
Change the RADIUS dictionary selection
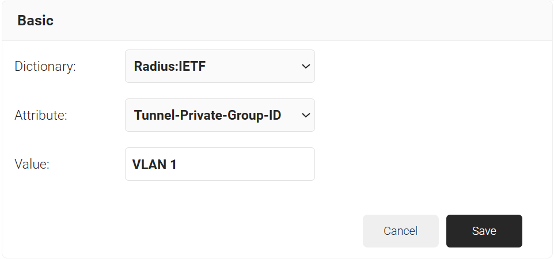coord(219,66)
